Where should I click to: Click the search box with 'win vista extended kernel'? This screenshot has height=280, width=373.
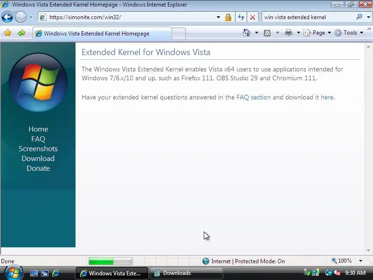[x=309, y=17]
